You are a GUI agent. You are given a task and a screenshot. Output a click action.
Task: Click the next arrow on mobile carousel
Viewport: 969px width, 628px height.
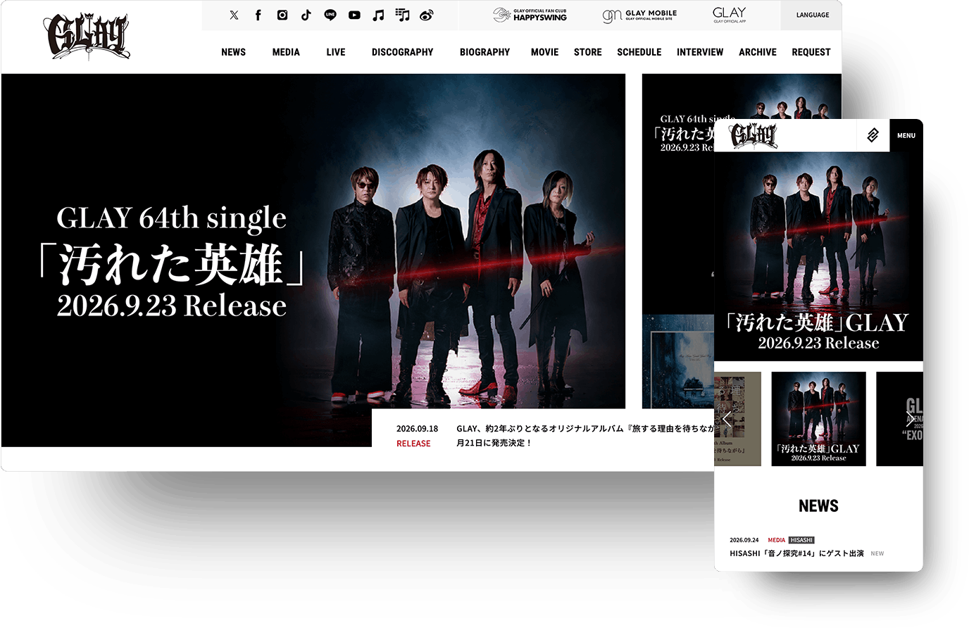(911, 419)
